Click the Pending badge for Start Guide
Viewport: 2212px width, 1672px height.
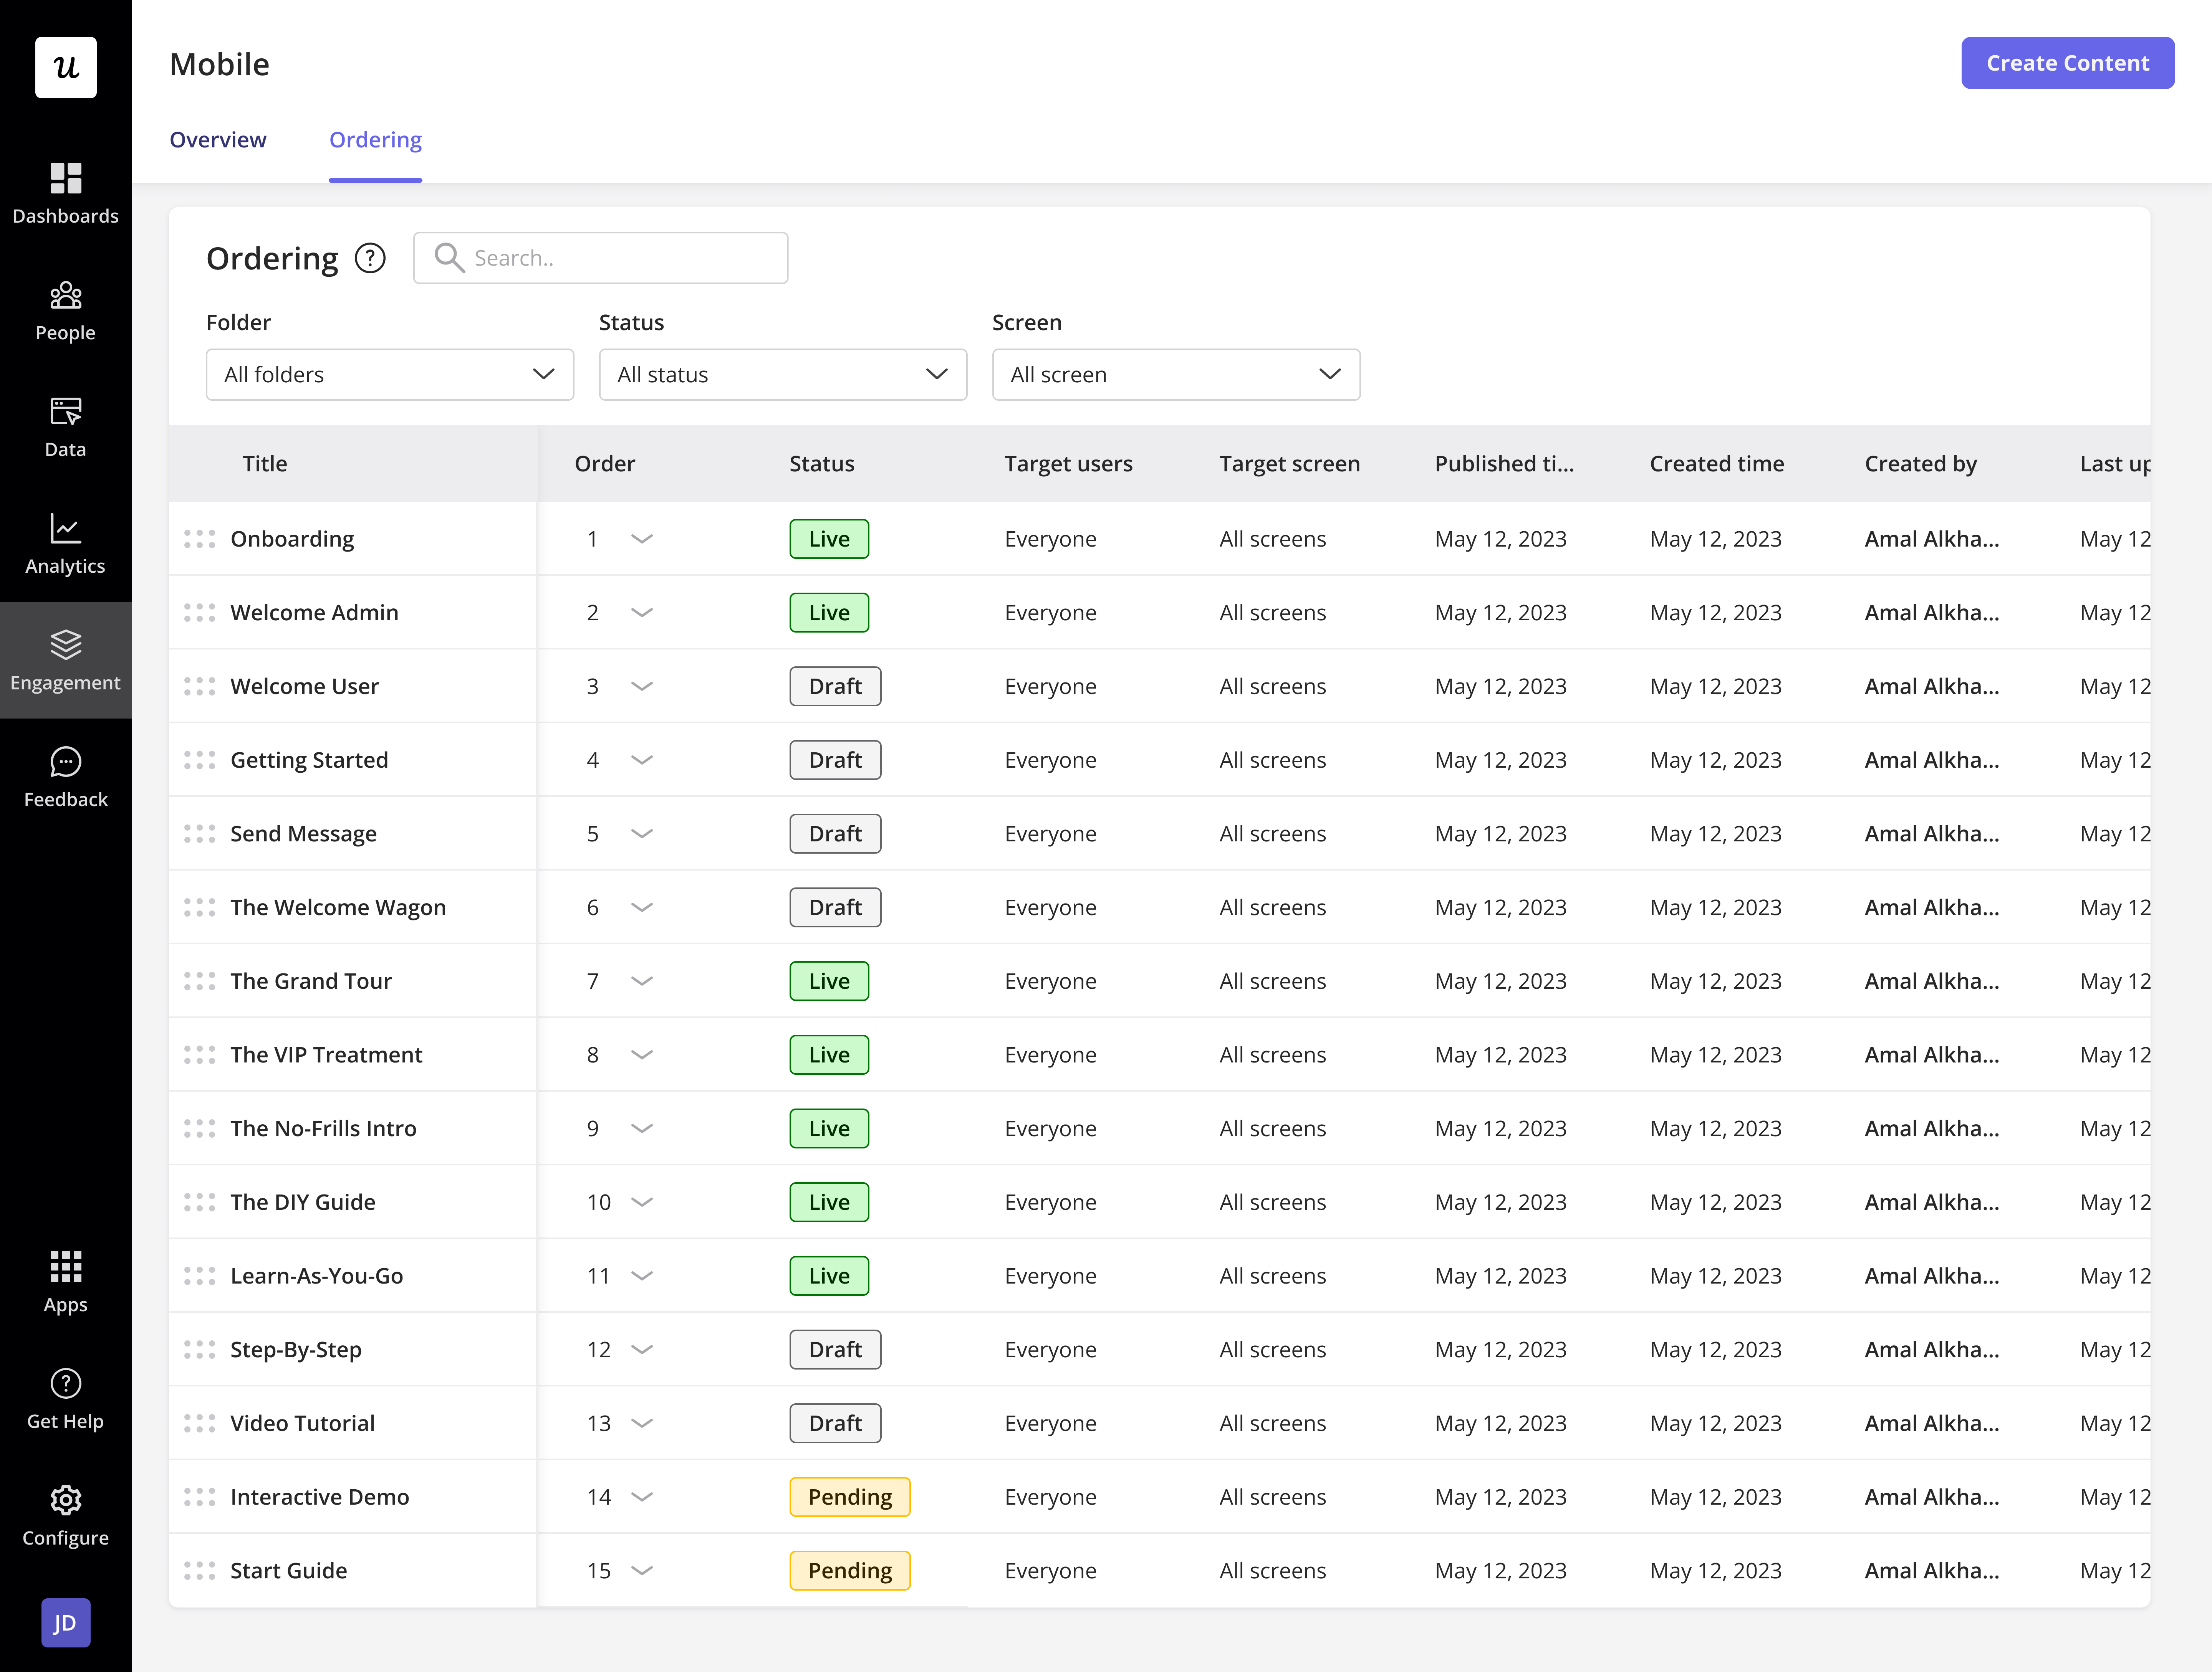[x=850, y=1571]
